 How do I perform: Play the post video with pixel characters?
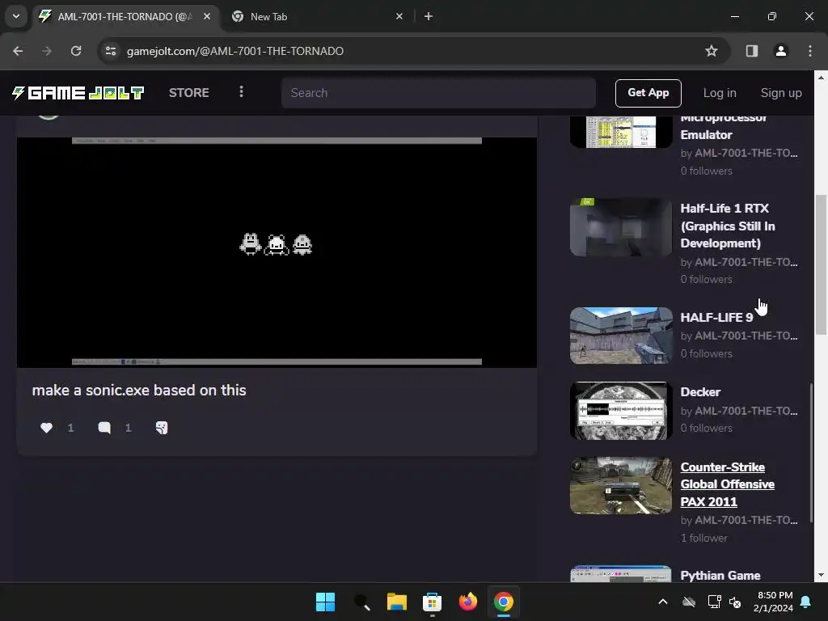277,252
